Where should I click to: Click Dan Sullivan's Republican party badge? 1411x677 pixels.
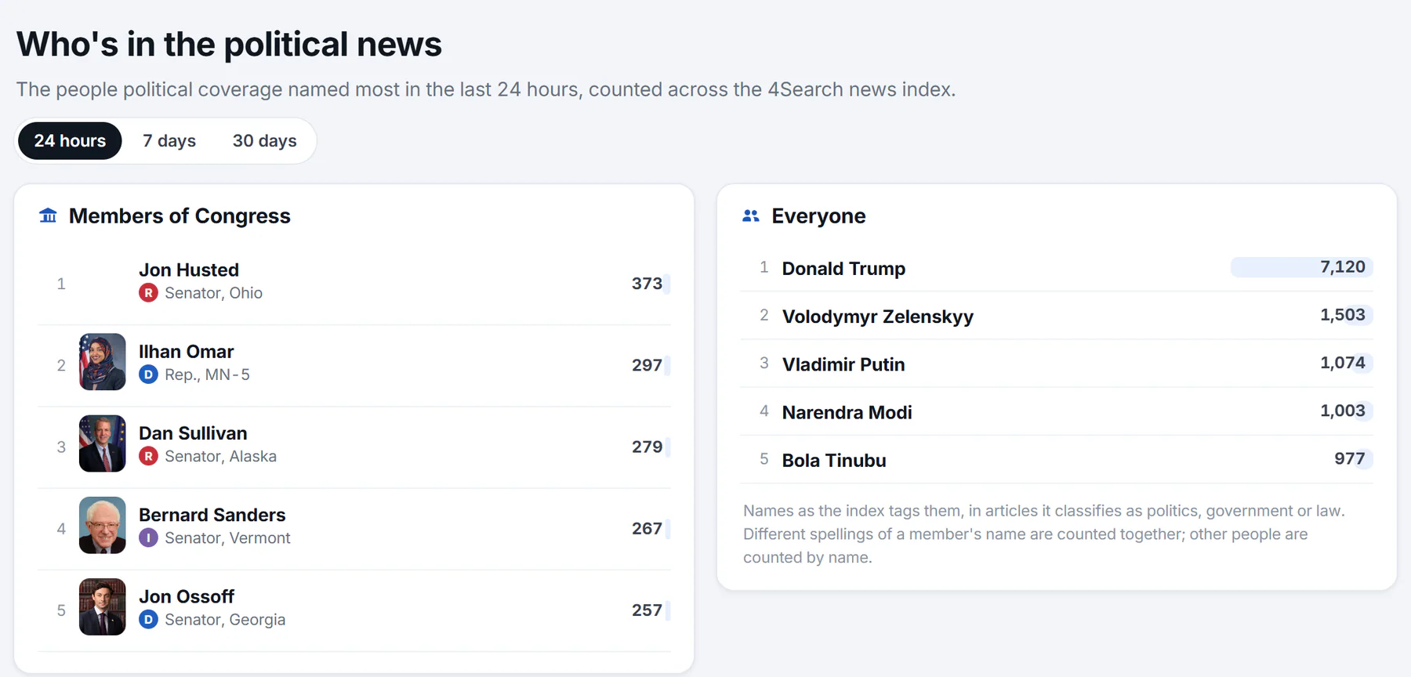click(x=148, y=456)
